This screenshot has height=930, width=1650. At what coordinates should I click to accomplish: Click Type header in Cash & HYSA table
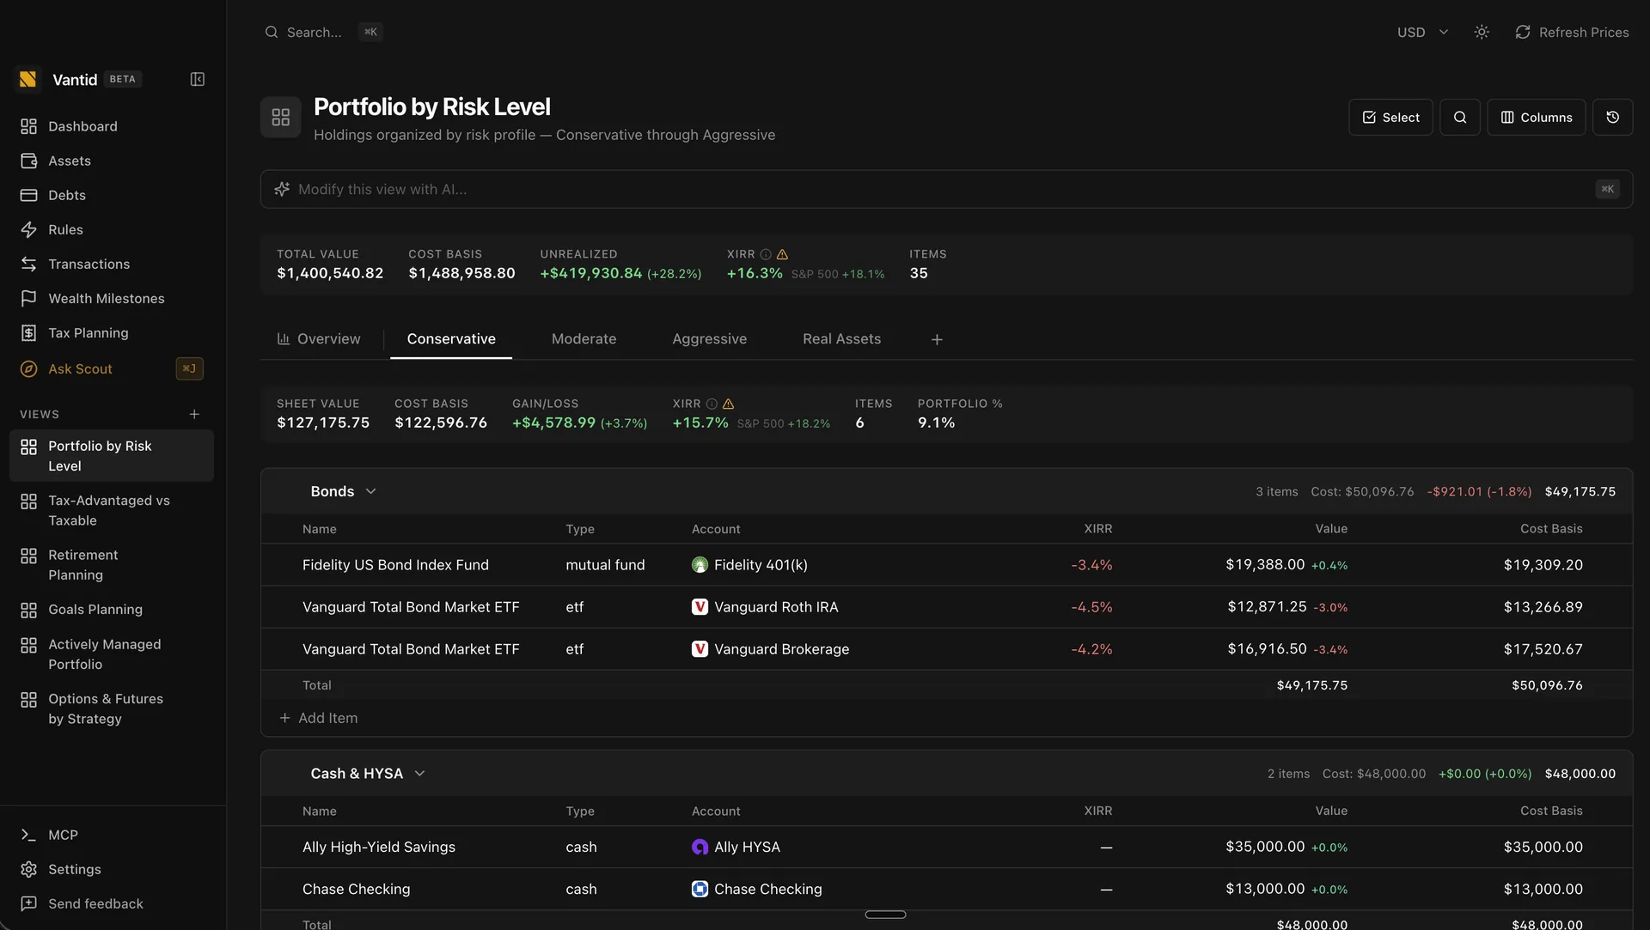[x=580, y=811]
